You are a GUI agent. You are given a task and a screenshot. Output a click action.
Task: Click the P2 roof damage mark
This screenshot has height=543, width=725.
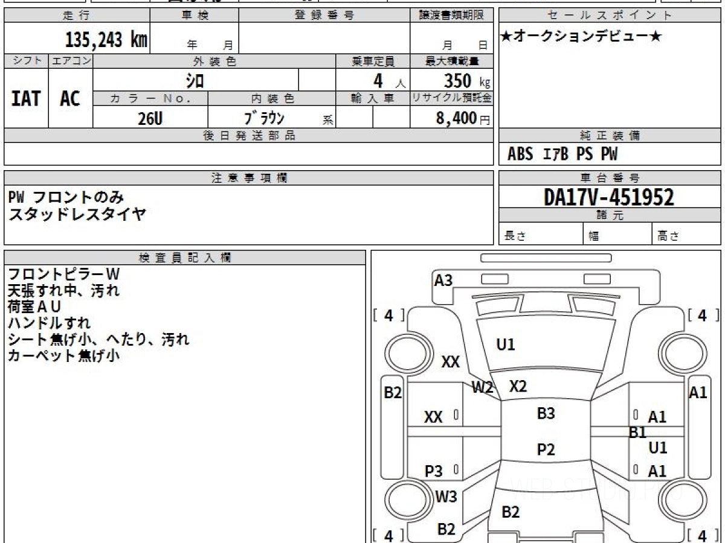(546, 449)
